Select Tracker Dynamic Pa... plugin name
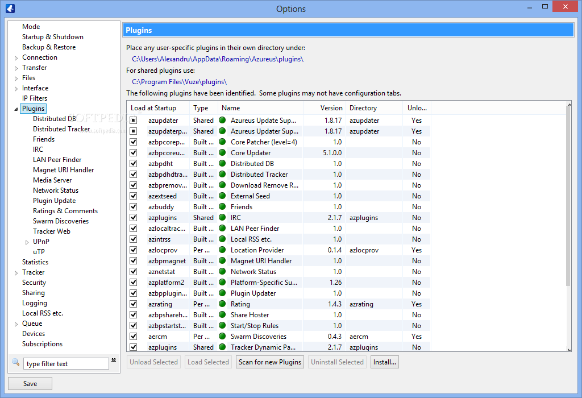 [x=263, y=347]
